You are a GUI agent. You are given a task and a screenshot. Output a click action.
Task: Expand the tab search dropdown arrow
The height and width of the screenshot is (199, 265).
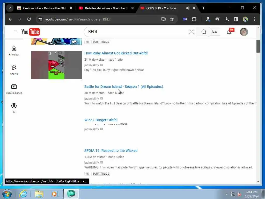[10, 8]
